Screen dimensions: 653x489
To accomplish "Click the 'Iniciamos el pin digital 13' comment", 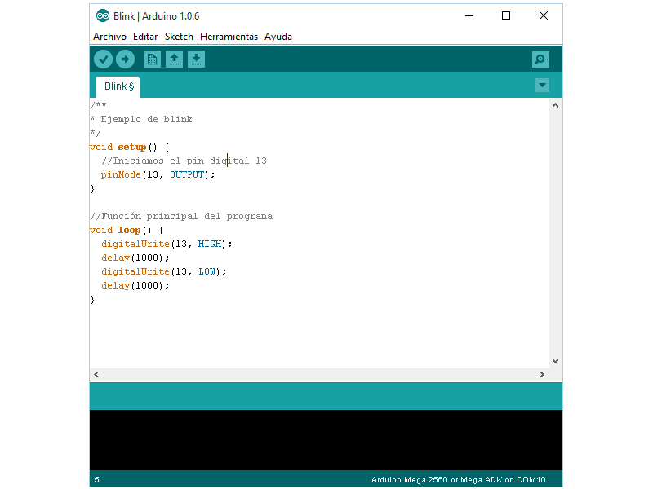I will [x=184, y=161].
